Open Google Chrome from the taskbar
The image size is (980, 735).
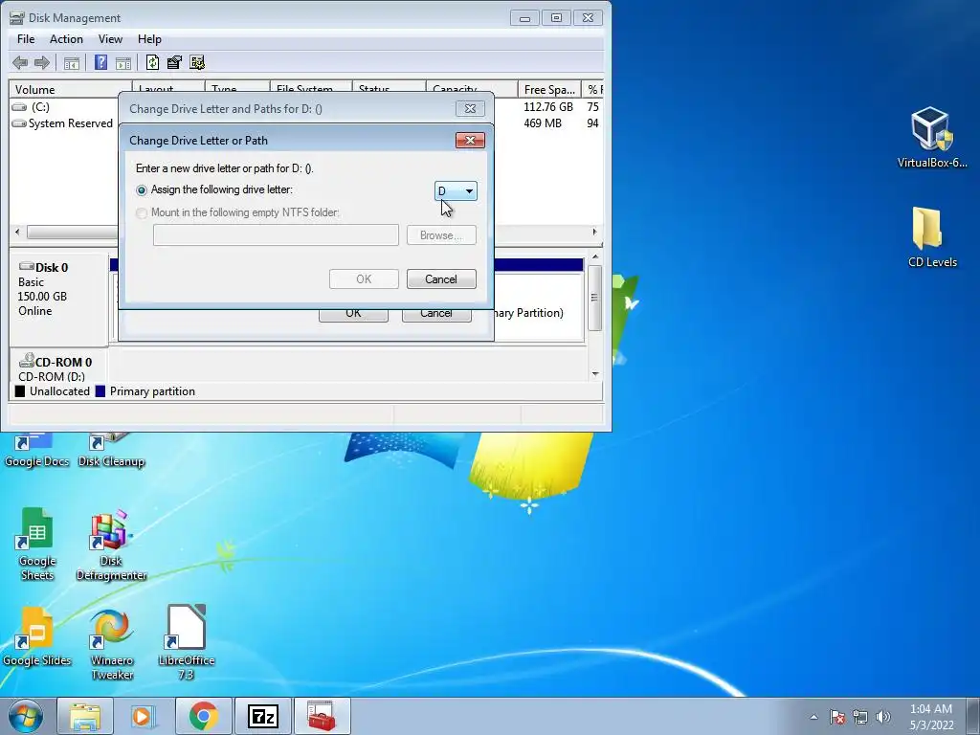point(203,716)
